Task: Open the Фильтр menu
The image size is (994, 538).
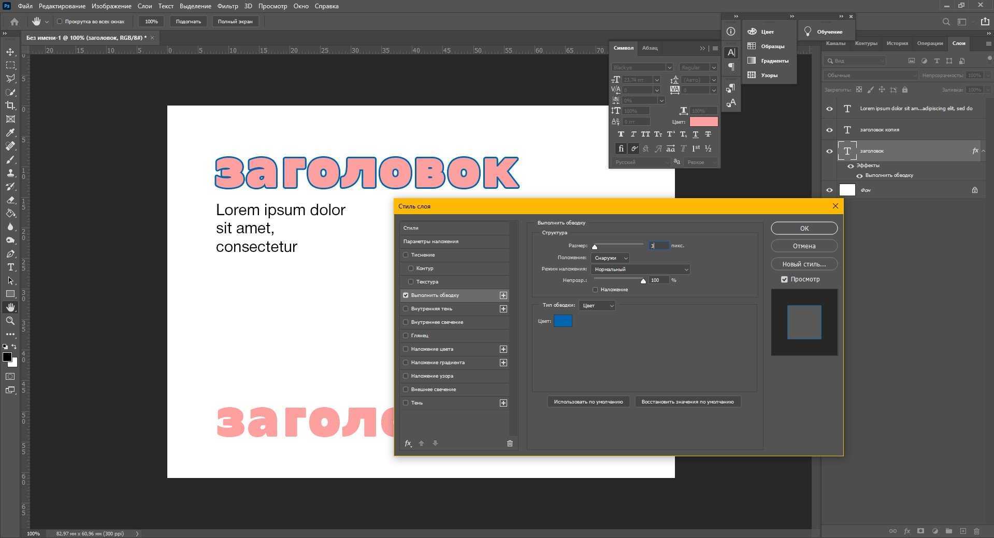Action: coord(227,6)
